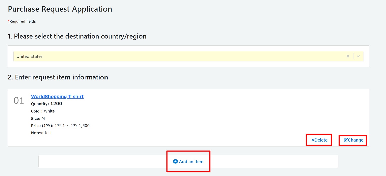Click the Color: White line
The image size is (386, 176).
click(43, 111)
